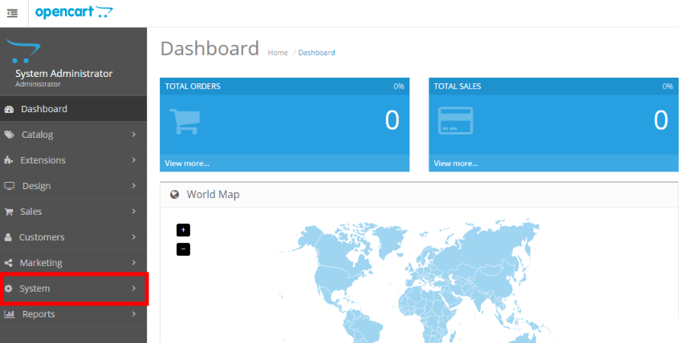The height and width of the screenshot is (343, 679).
Task: Click the Customers person icon
Action: pyautogui.click(x=8, y=237)
